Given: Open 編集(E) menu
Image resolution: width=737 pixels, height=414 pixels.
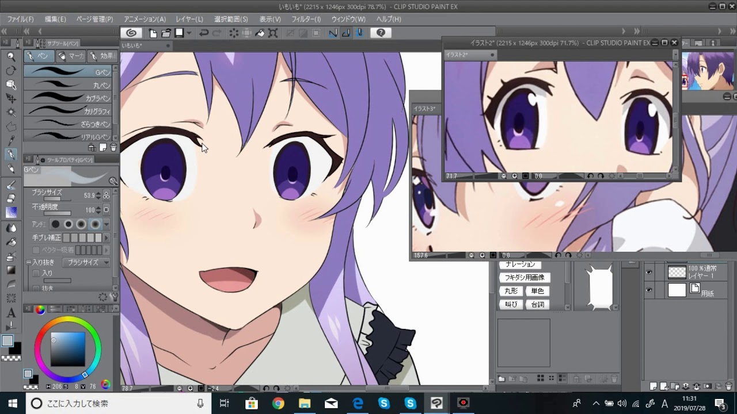Looking at the screenshot, I should 55,19.
